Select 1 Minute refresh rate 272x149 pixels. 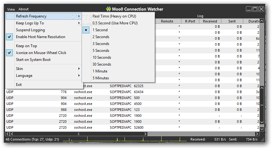[118, 71]
